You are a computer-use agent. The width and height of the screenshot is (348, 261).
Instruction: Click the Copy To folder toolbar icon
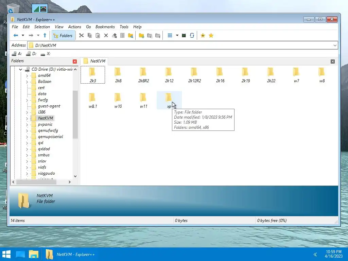coord(150,35)
